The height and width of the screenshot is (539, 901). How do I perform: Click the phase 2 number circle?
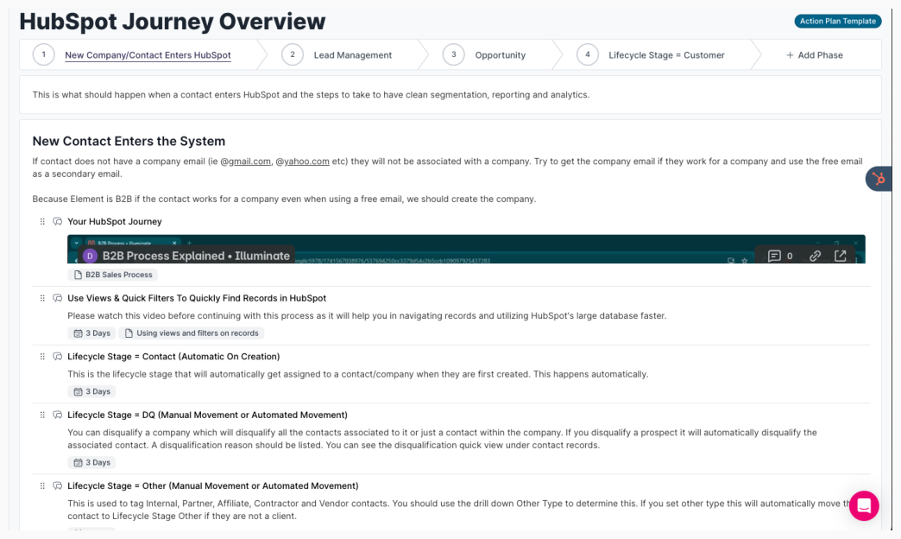pyautogui.click(x=293, y=54)
